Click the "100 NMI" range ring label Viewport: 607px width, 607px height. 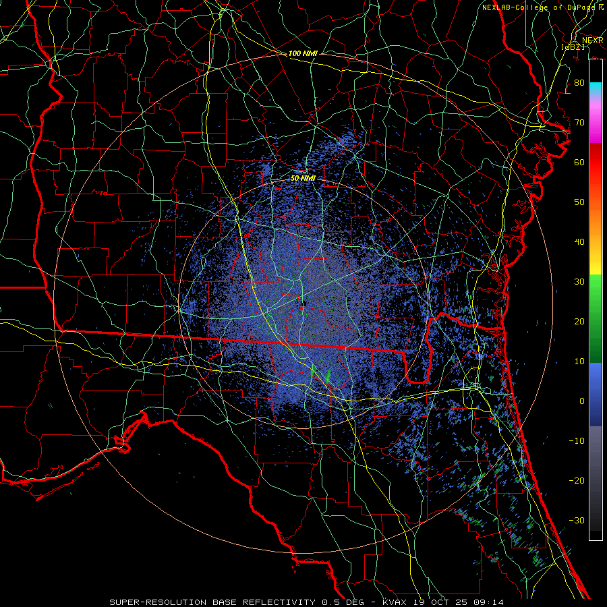(x=303, y=53)
